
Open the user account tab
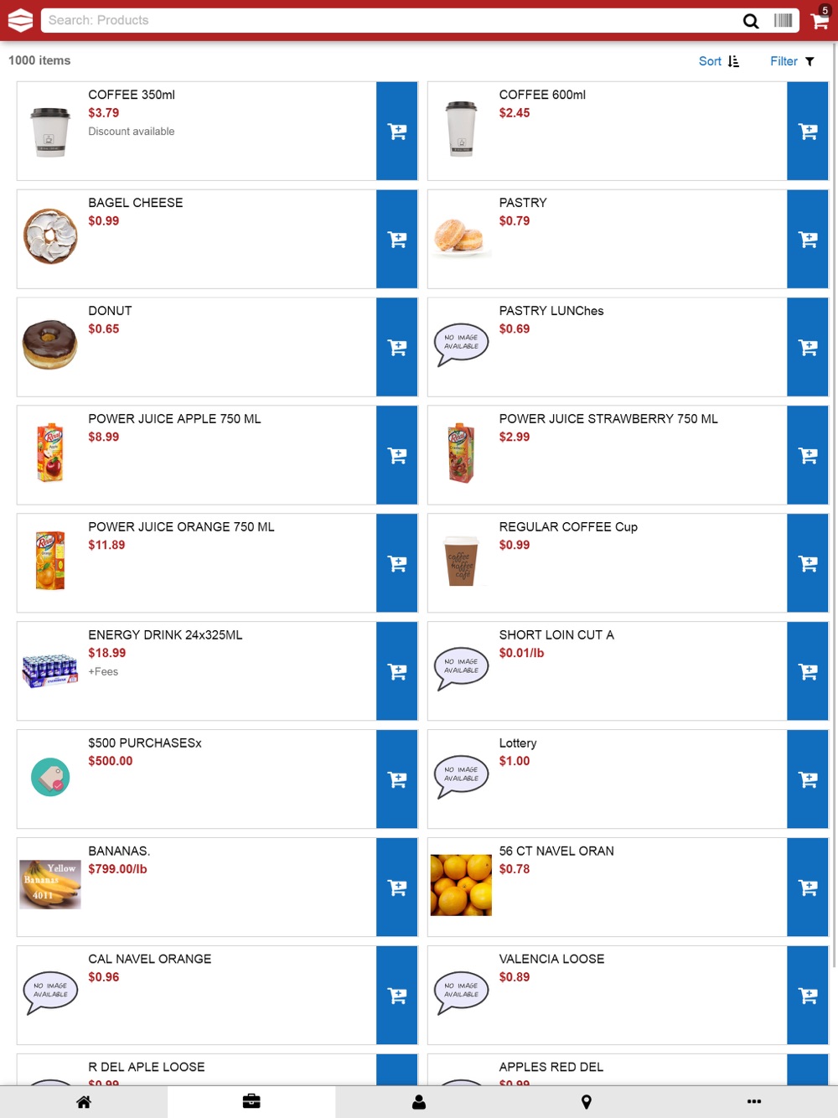419,1102
